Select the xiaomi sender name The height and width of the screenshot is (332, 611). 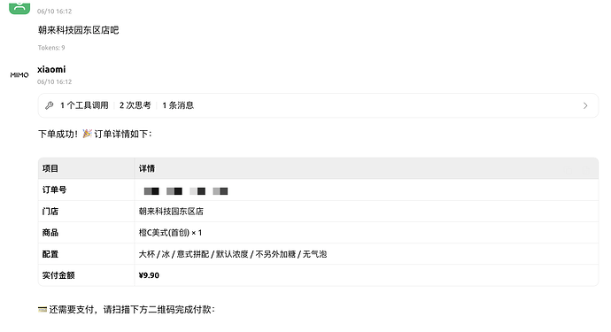tap(51, 69)
